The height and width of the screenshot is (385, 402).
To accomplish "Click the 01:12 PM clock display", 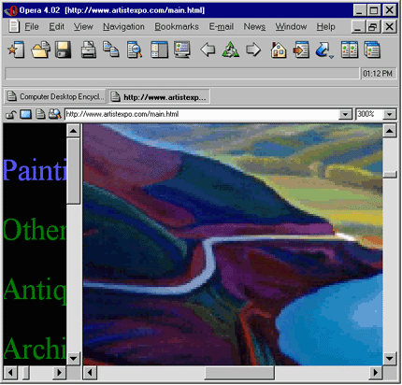I will (x=378, y=74).
